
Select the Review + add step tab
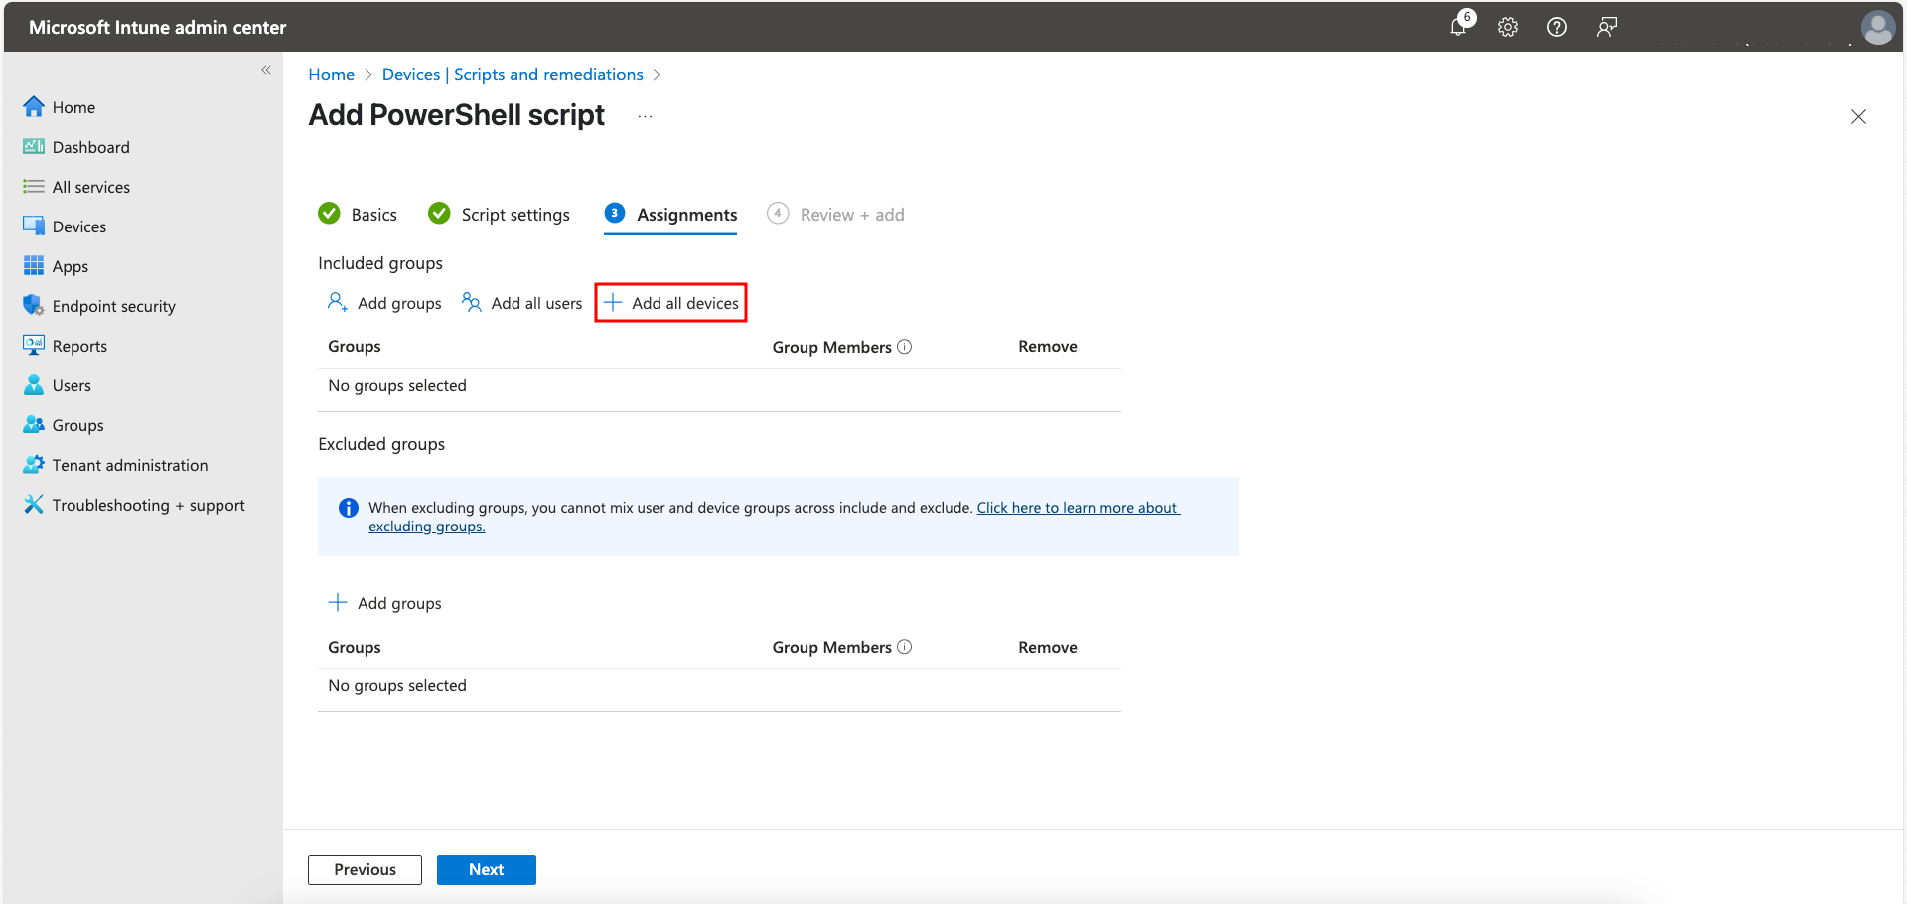coord(835,214)
